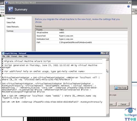The image size is (137, 121).
Task: Click the Move button behind Notepad
Action: click(113, 104)
